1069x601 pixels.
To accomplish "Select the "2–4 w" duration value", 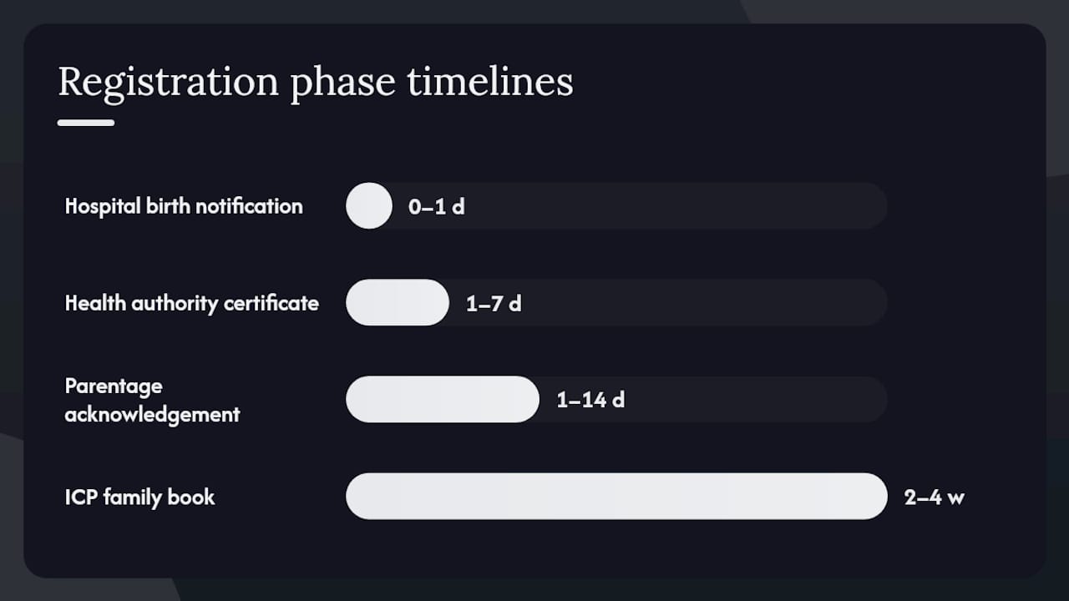I will pyautogui.click(x=935, y=497).
